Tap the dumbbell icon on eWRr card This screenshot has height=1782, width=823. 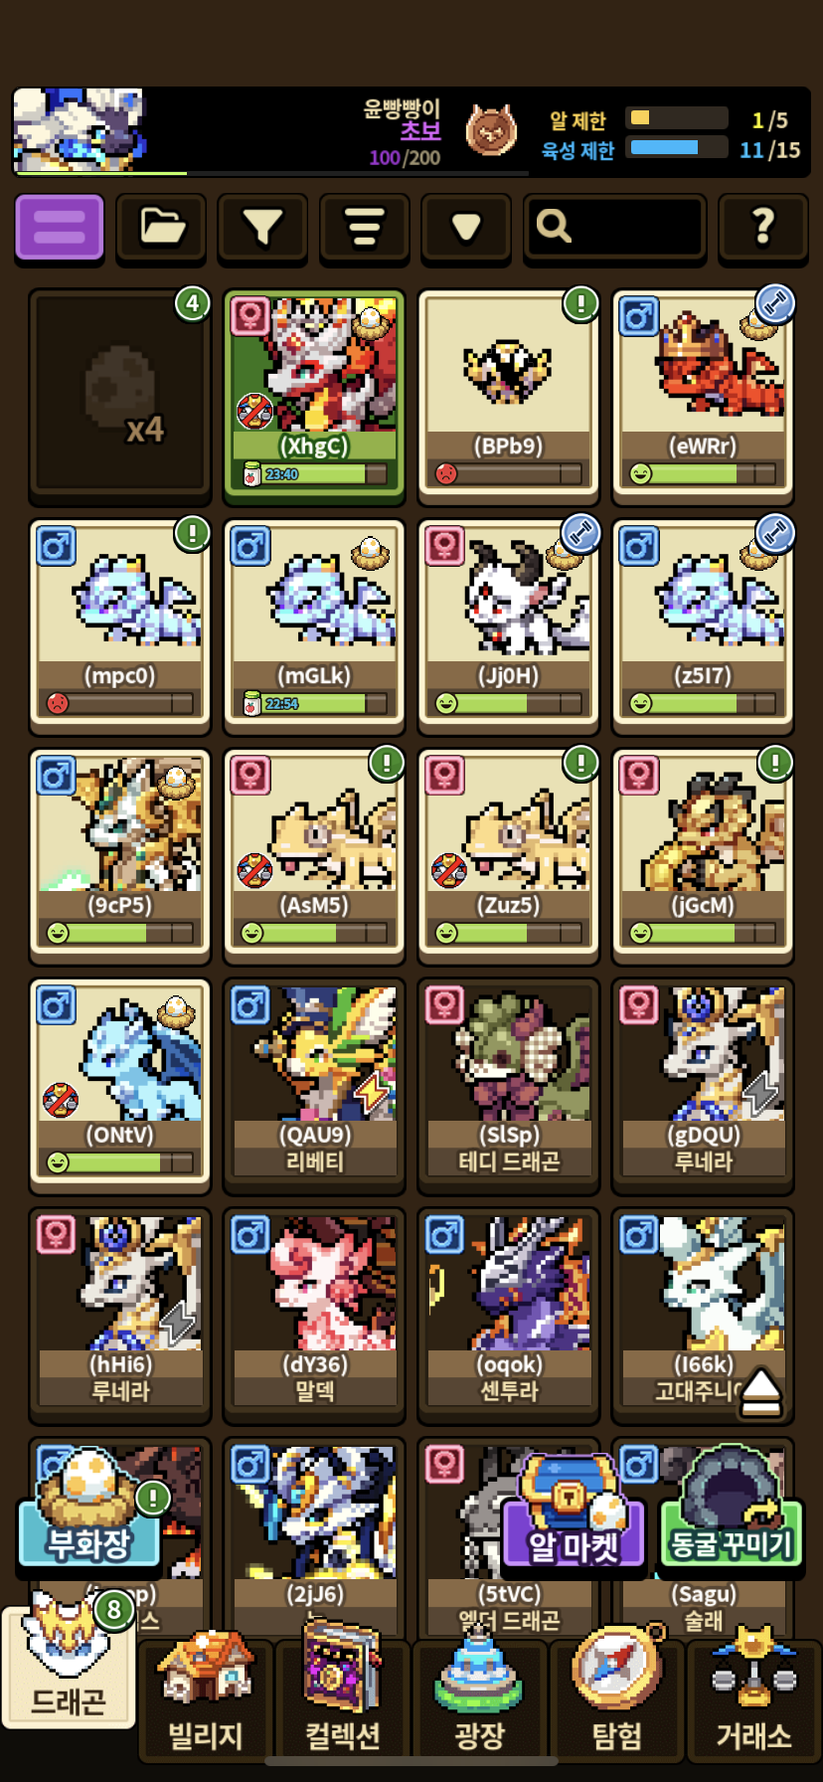pyautogui.click(x=775, y=304)
